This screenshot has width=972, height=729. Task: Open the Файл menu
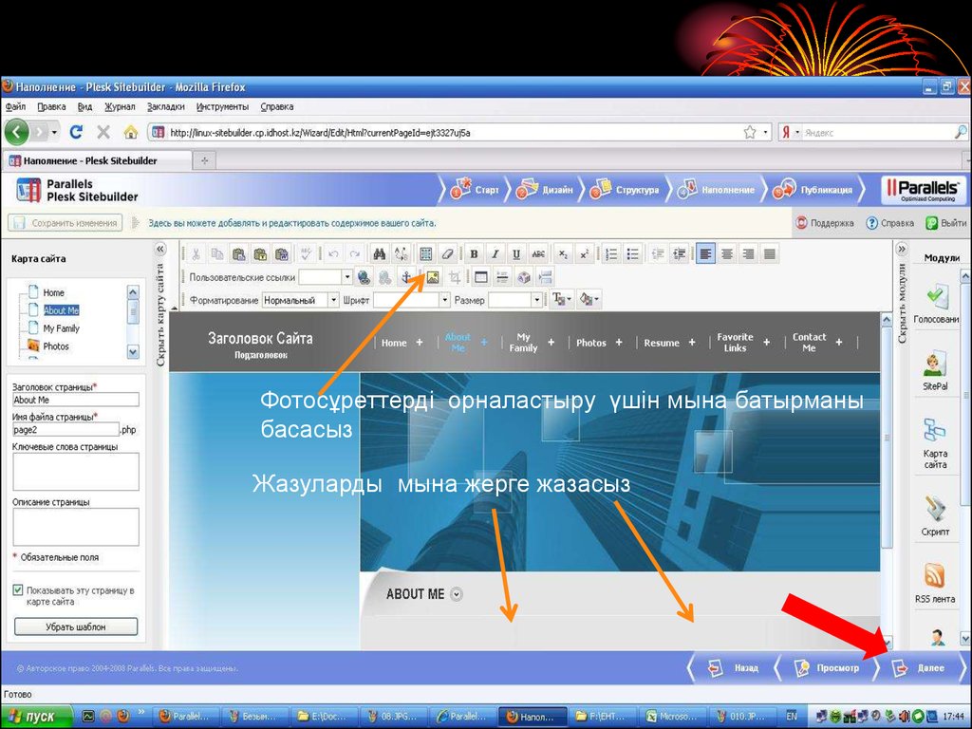15,106
